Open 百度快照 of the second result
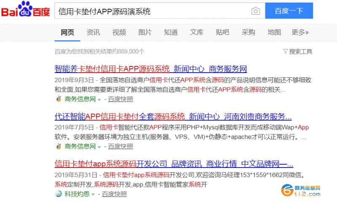This screenshot has height=202, width=337. pyautogui.click(x=120, y=147)
